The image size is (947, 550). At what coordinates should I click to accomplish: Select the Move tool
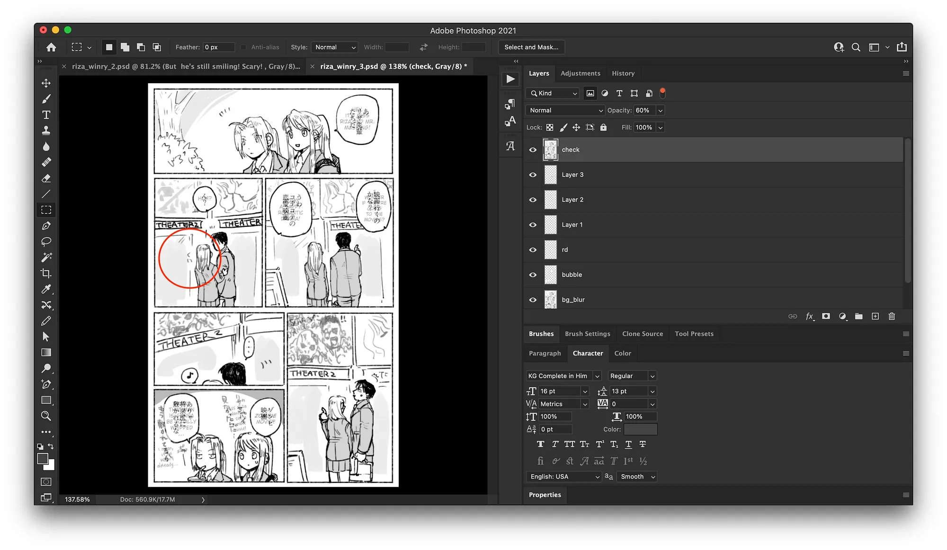(46, 83)
